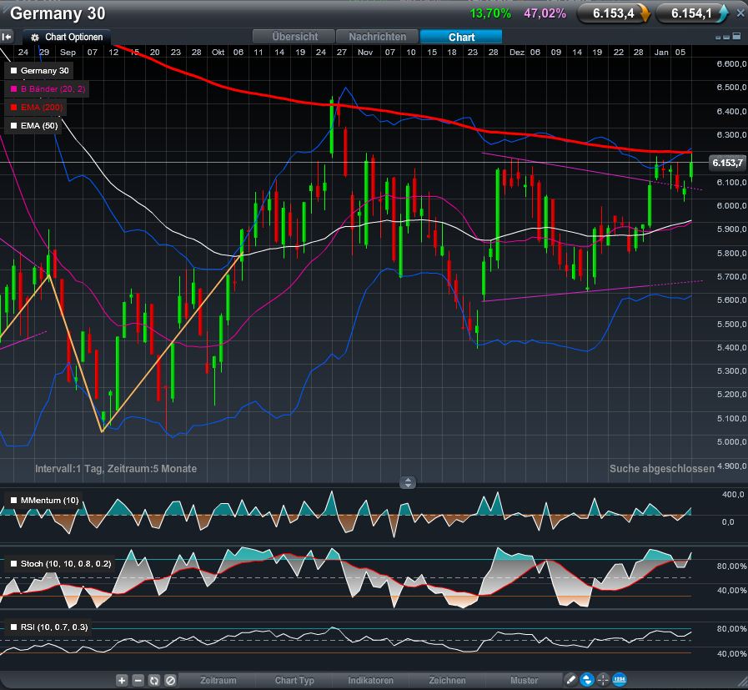
Task: Click the Sep date label on axis
Action: (68, 53)
